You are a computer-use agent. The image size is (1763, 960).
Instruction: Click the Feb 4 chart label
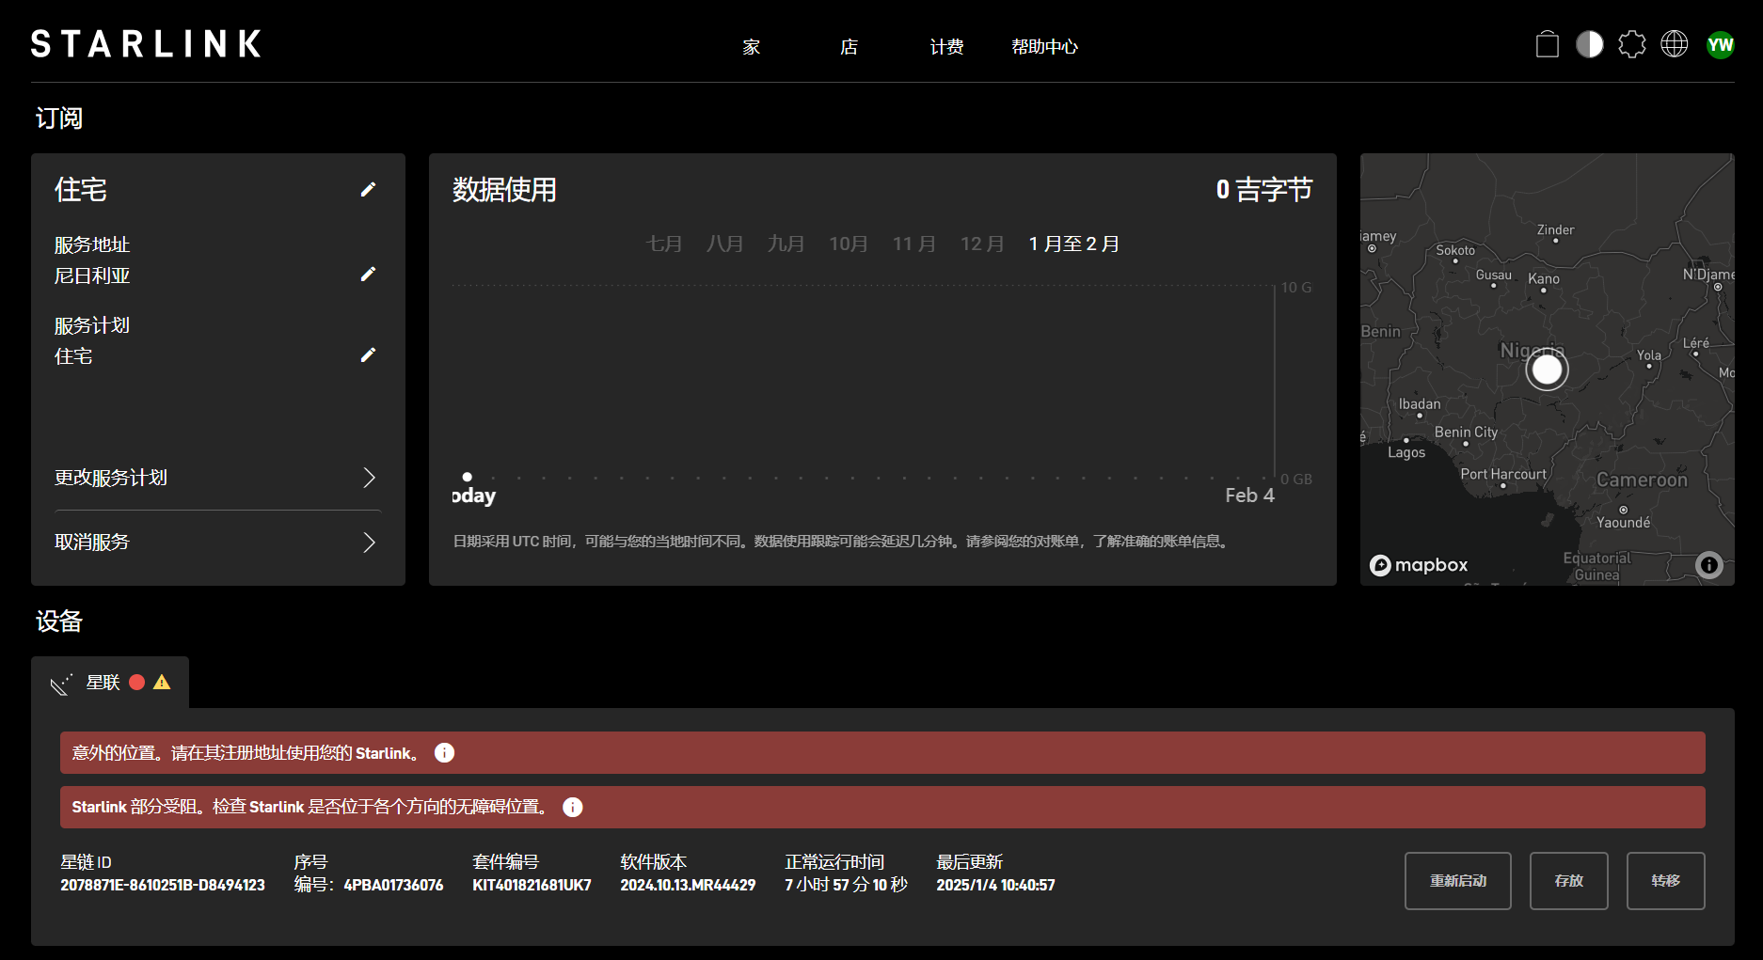pos(1249,496)
